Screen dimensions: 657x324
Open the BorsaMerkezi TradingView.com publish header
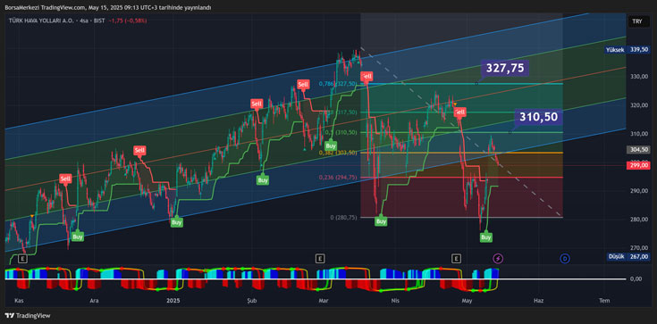[107, 7]
